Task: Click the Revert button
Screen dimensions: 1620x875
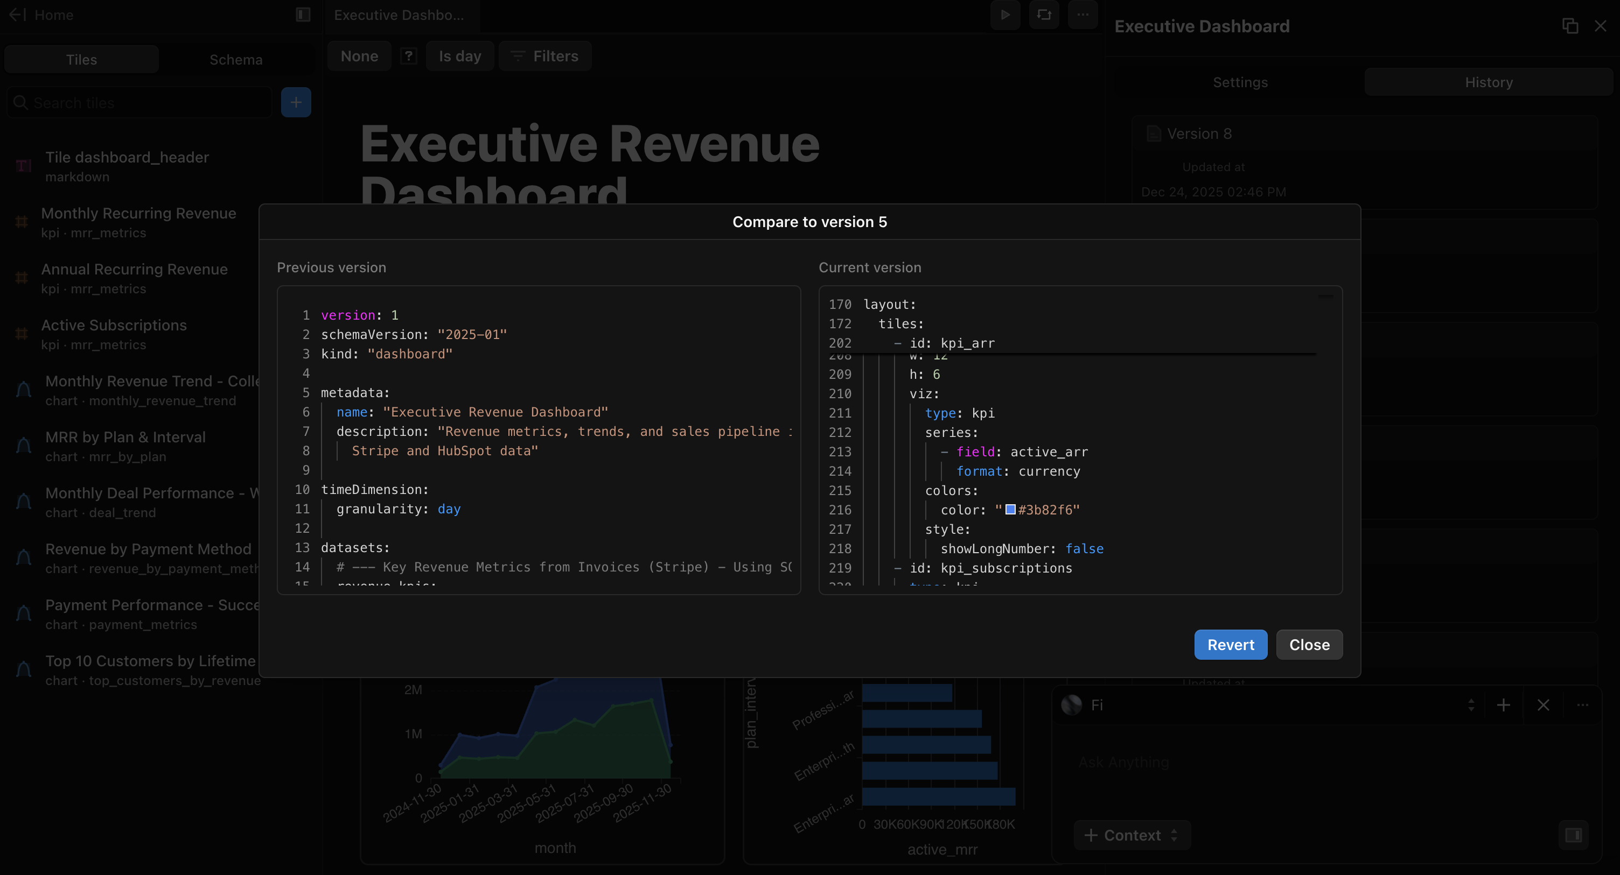Action: pyautogui.click(x=1230, y=644)
